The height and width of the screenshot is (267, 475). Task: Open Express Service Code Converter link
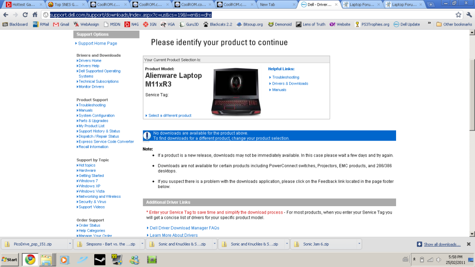106,142
